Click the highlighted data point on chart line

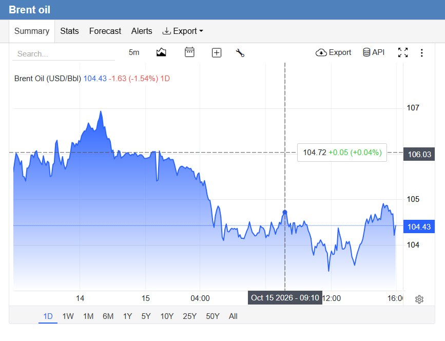(285, 213)
